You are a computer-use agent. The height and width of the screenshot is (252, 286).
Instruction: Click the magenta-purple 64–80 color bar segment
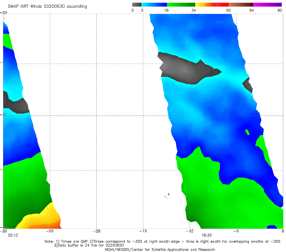pyautogui.click(x=267, y=5)
